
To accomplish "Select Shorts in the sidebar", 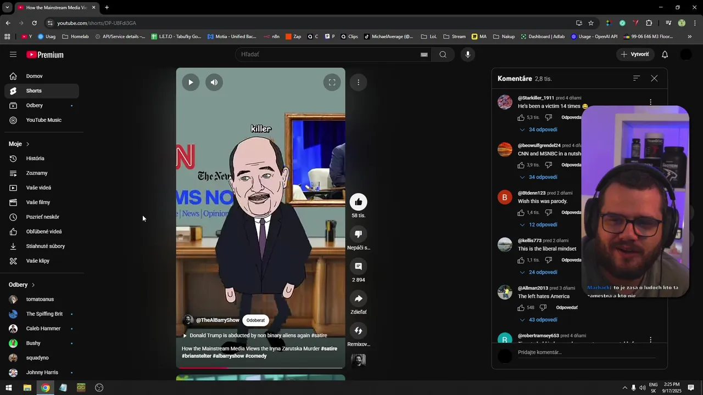I will point(42,91).
